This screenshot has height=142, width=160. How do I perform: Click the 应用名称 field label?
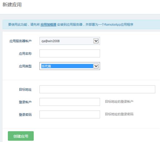pyautogui.click(x=25, y=54)
